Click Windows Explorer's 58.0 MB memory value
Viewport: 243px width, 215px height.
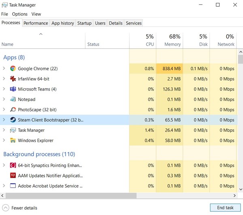(173, 141)
